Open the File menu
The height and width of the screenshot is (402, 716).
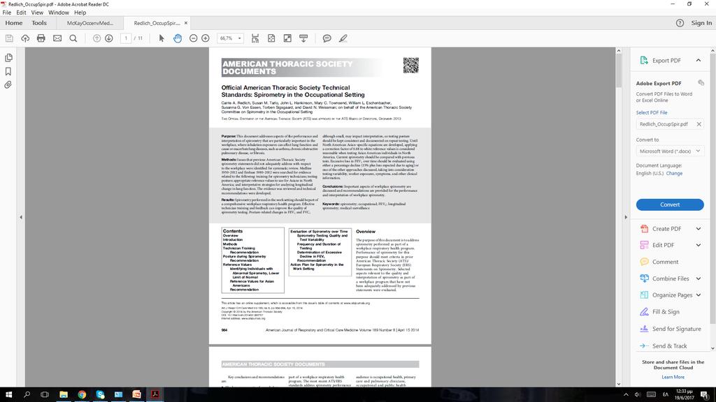coord(7,13)
